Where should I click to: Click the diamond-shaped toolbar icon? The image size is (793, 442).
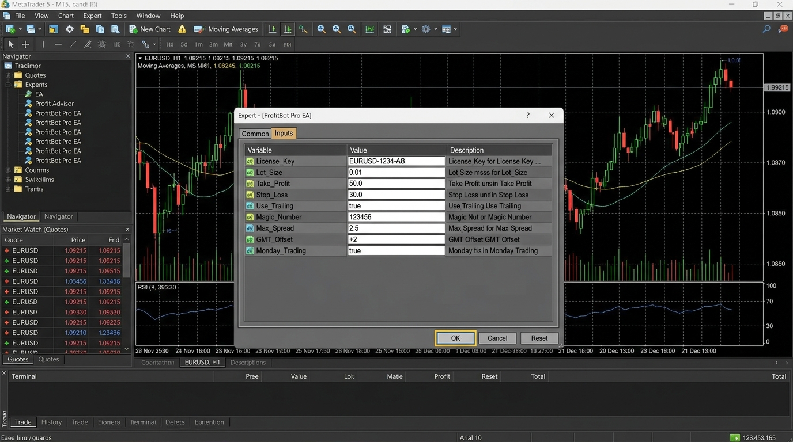[x=70, y=29]
